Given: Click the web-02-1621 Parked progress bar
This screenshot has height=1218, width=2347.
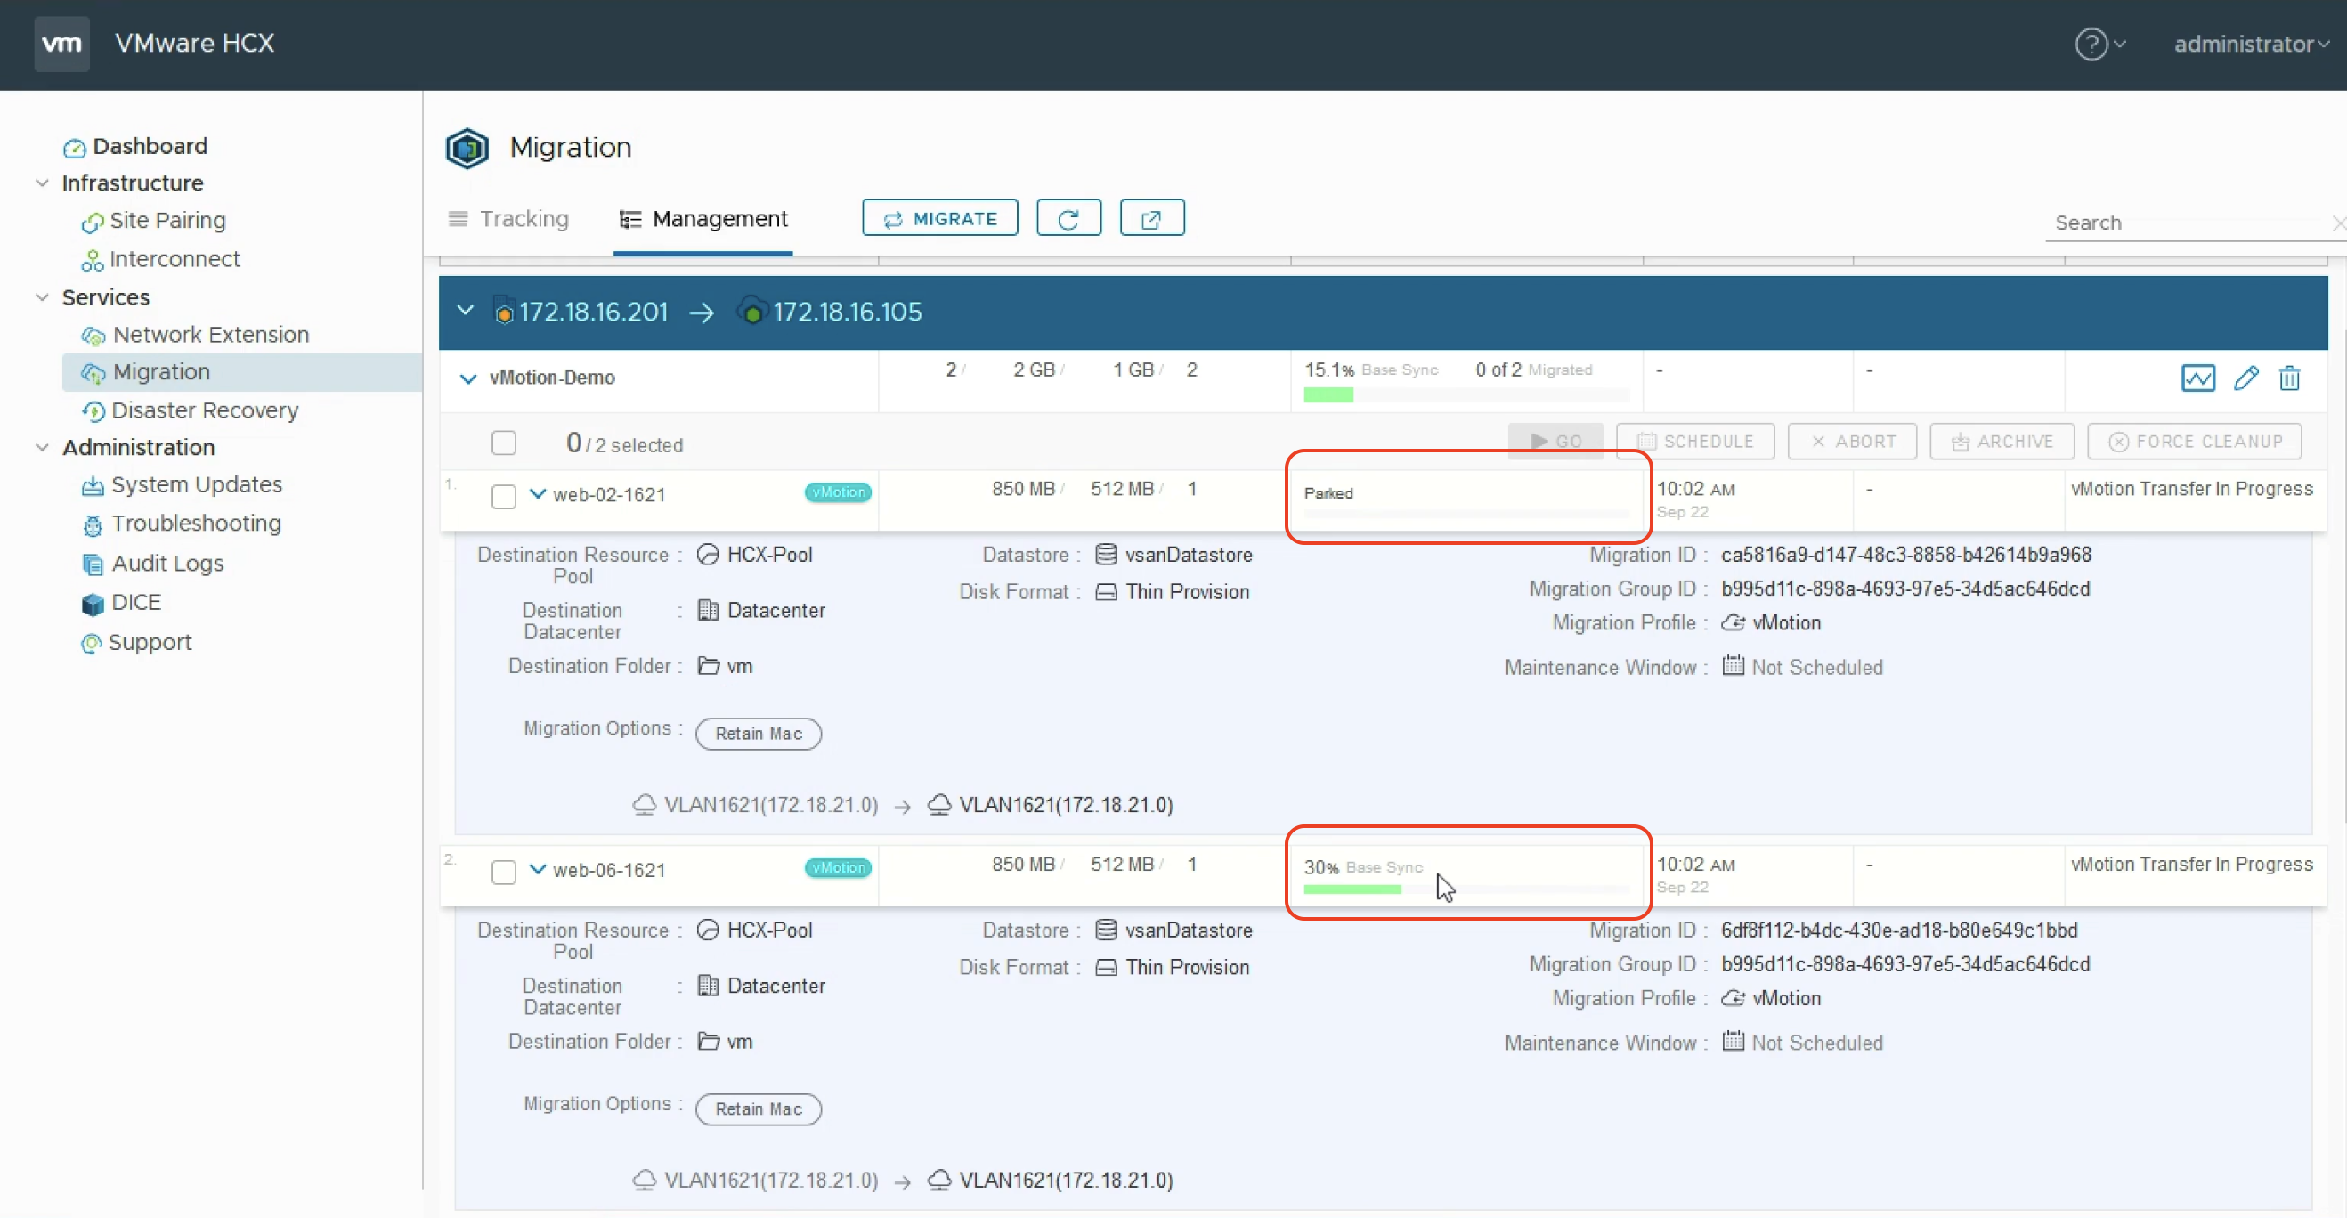Looking at the screenshot, I should tap(1466, 514).
